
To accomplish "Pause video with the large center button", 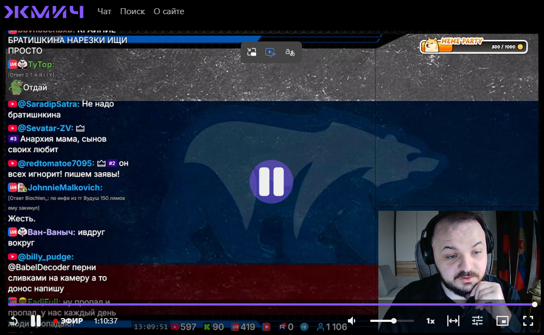I will coord(271,182).
